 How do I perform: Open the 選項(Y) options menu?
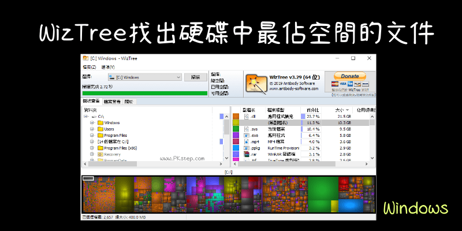(x=108, y=67)
